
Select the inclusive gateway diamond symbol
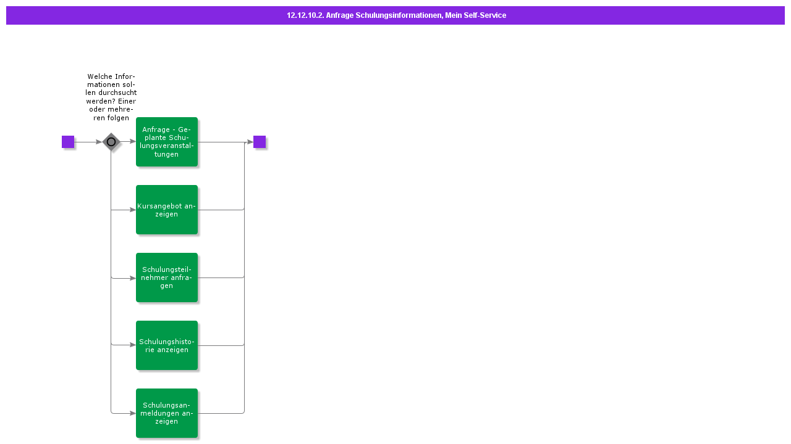111,142
